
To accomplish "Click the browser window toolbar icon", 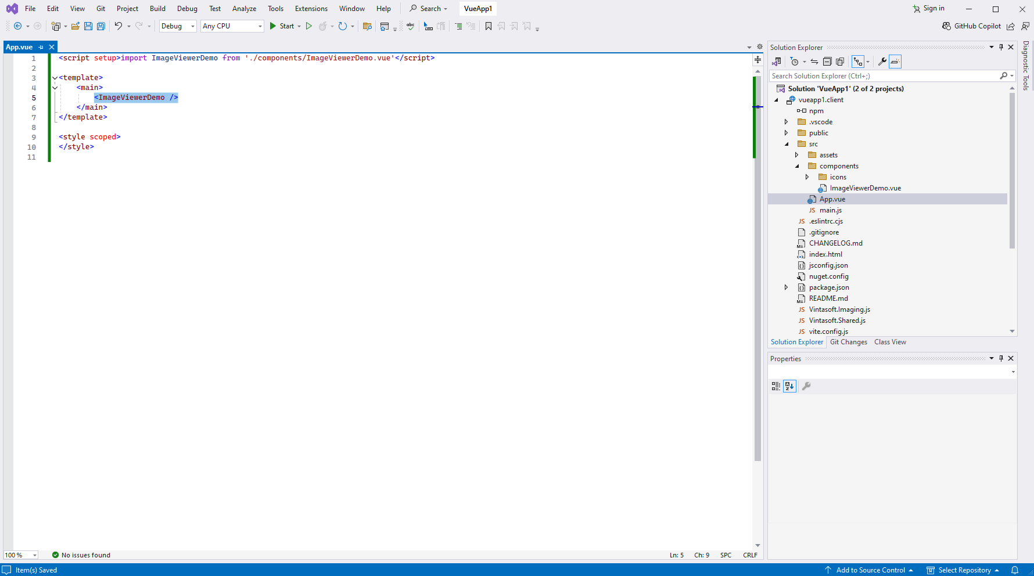I will [x=385, y=26].
